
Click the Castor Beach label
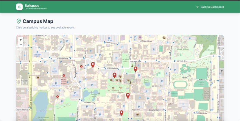coord(147,81)
